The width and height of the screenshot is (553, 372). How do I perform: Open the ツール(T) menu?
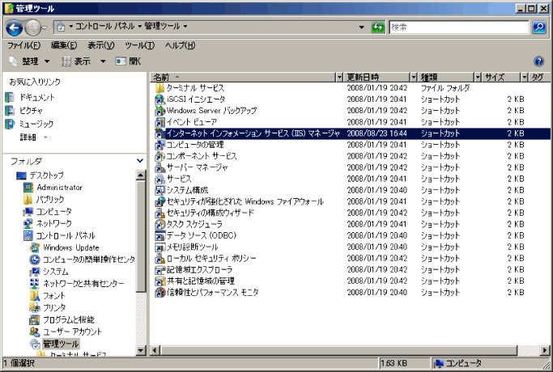tap(139, 45)
